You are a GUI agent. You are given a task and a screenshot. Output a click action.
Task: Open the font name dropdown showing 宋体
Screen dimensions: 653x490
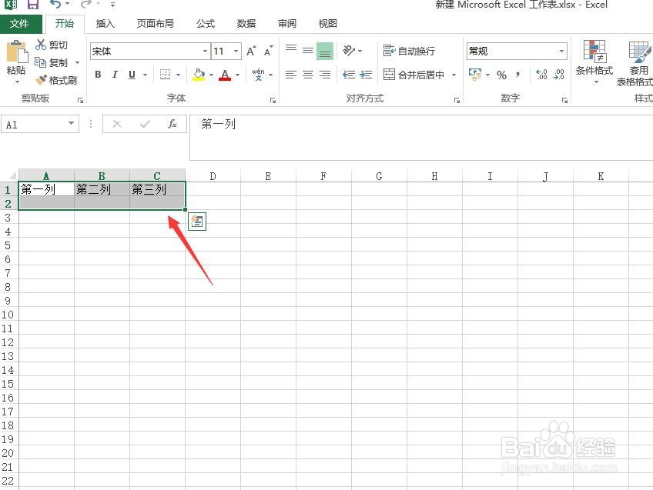click(206, 51)
